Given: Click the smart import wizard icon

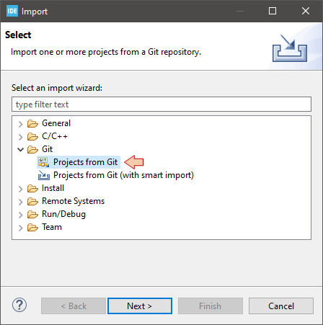Looking at the screenshot, I should [44, 175].
